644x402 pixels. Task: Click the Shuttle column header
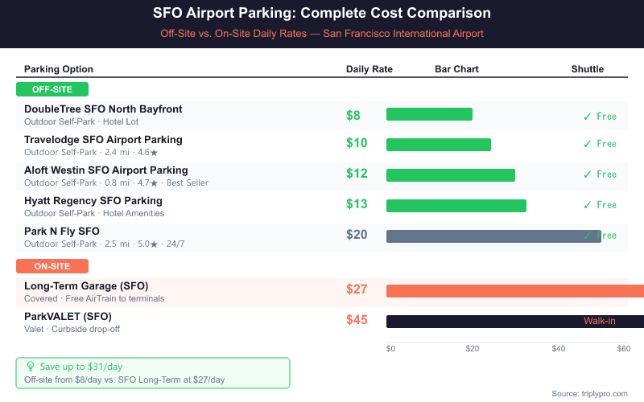point(588,69)
